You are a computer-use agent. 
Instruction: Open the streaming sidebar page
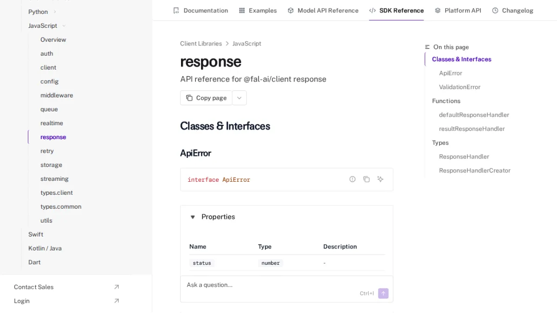coord(54,179)
